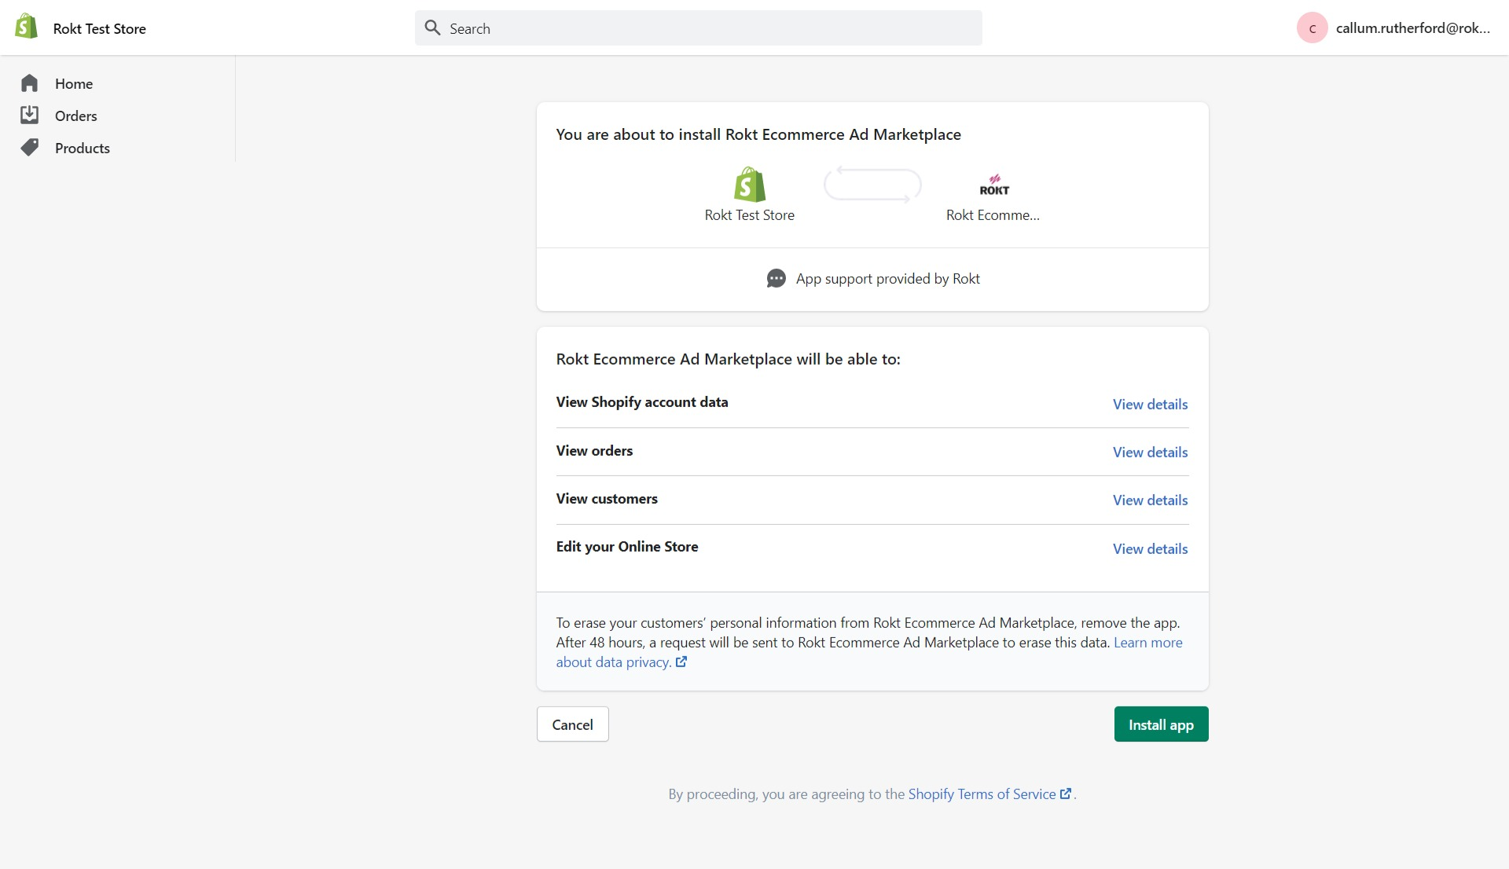Viewport: 1509px width, 869px height.
Task: Click the magnifying glass search icon
Action: point(432,28)
